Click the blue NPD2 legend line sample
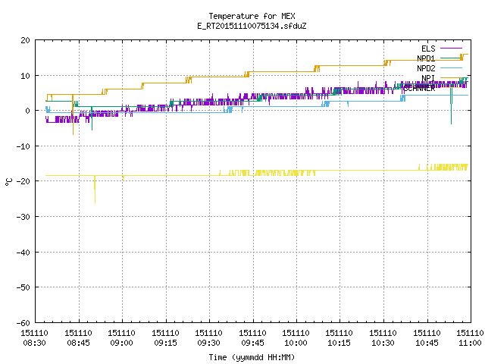Viewport: 485px width, 364px height. (x=451, y=67)
